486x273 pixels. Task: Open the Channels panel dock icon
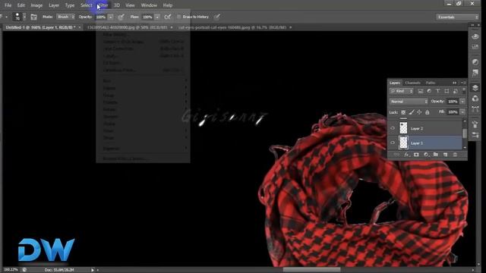[475, 99]
